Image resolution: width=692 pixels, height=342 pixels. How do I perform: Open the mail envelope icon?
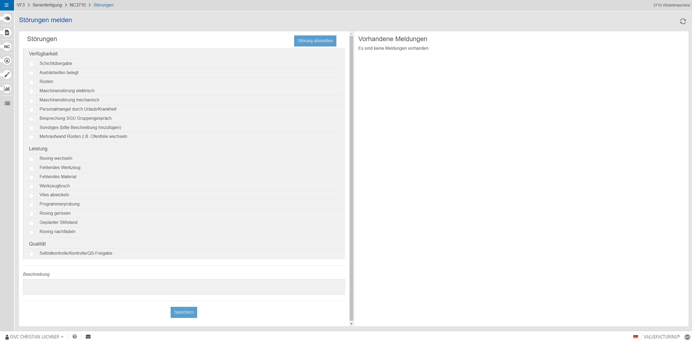pos(88,337)
